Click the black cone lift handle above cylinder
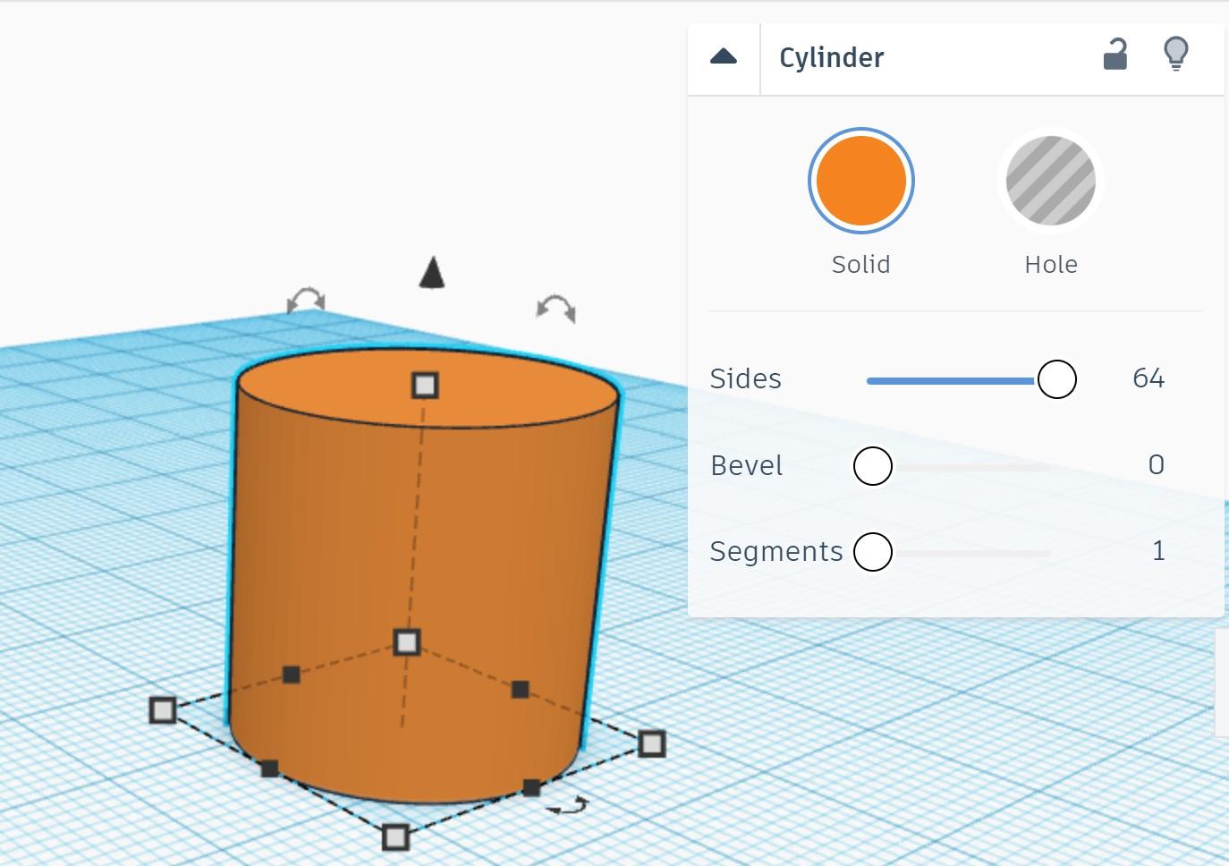 (x=432, y=273)
